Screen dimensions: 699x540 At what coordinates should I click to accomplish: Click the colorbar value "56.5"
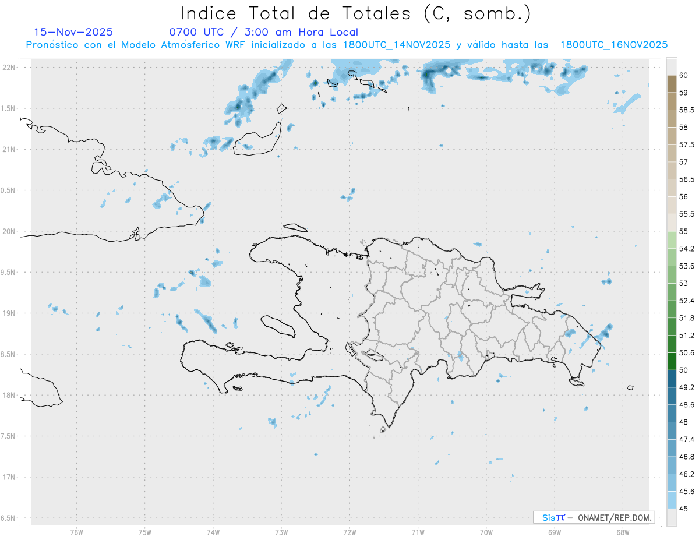[687, 179]
